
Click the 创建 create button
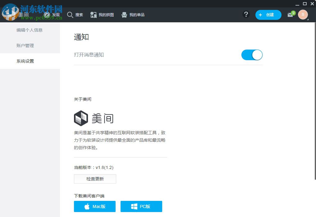click(x=268, y=15)
